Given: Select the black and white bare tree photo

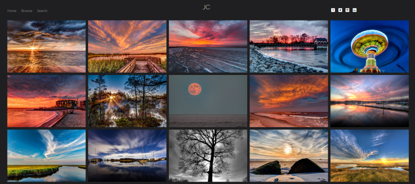Looking at the screenshot, I should (208, 156).
